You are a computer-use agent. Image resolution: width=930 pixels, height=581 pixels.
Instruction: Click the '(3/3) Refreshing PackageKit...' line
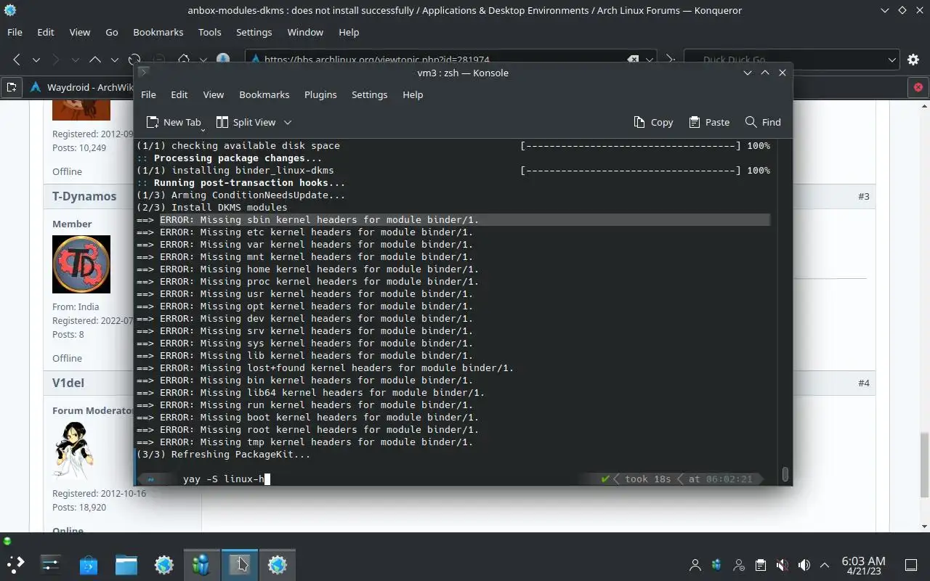point(224,455)
